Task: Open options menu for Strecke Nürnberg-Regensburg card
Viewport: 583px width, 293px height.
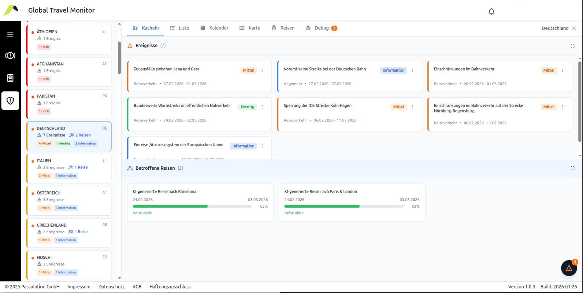Action: coord(562,107)
